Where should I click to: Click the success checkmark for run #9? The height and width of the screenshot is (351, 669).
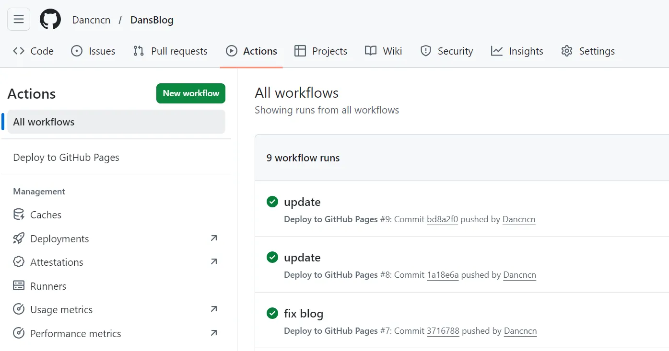click(272, 202)
